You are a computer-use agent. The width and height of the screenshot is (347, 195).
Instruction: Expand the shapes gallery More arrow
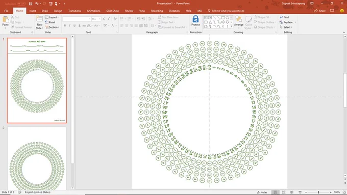tap(232, 26)
